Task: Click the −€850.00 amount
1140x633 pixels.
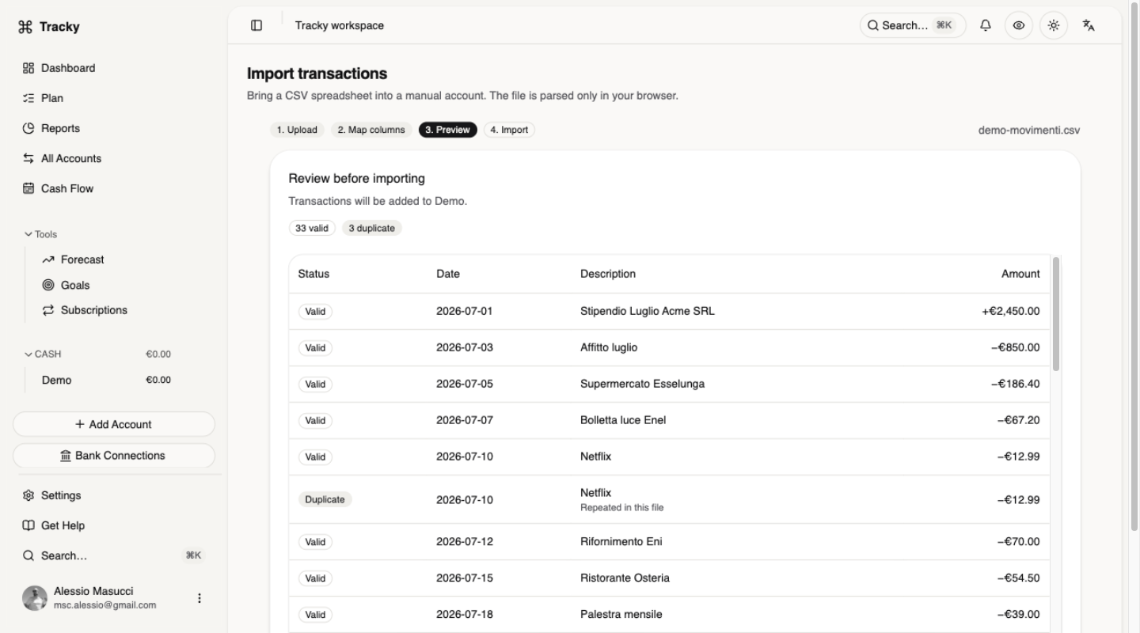Action: [x=1016, y=347]
